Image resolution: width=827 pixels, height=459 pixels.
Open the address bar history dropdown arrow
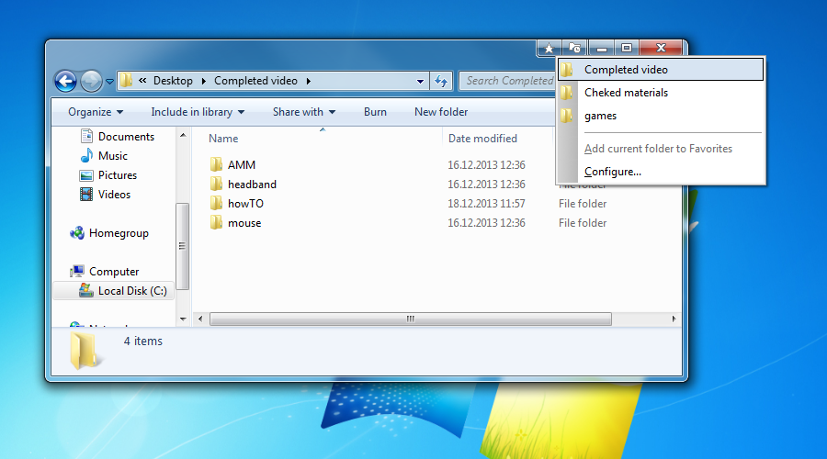[420, 81]
